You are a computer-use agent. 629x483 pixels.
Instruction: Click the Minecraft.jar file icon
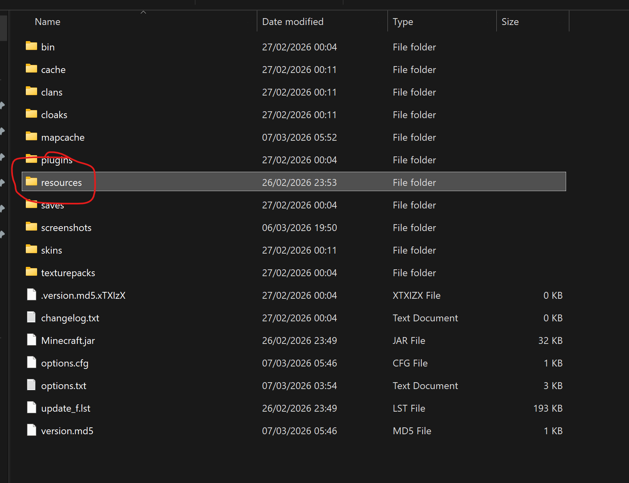(31, 340)
